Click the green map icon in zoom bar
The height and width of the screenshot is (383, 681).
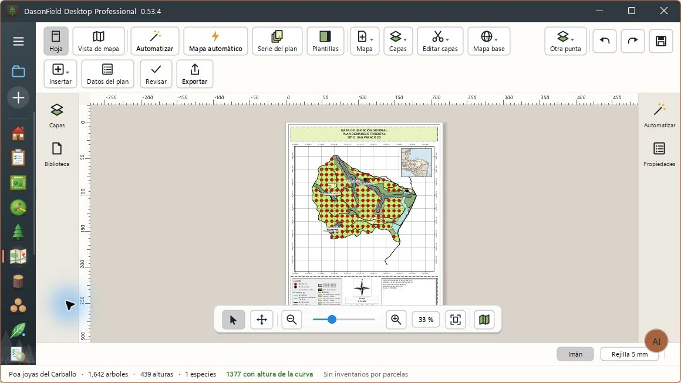484,320
